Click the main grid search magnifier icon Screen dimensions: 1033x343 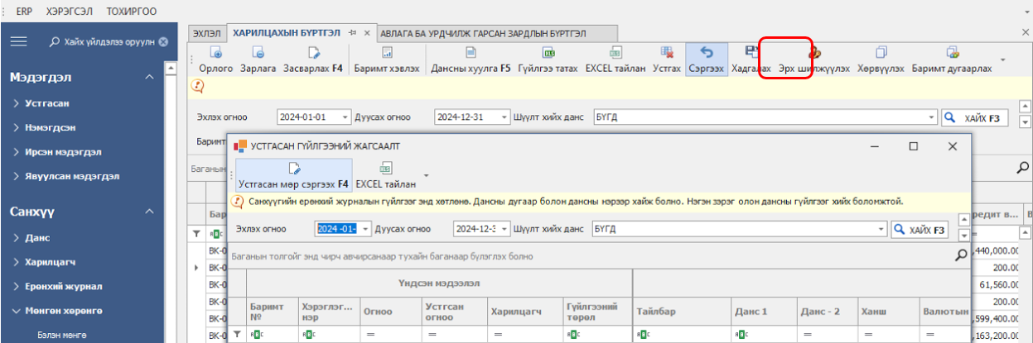tap(1023, 168)
